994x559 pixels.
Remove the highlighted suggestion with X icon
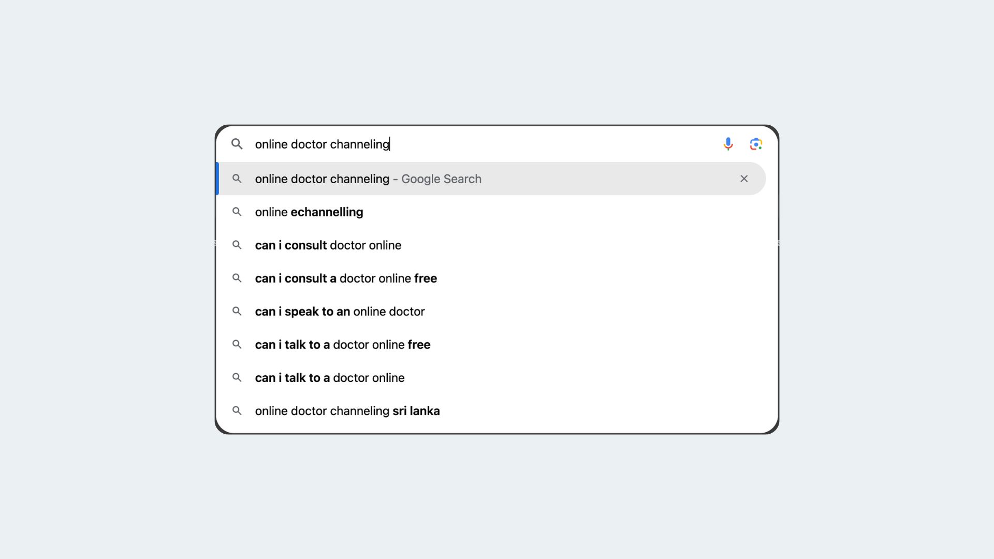pos(744,179)
